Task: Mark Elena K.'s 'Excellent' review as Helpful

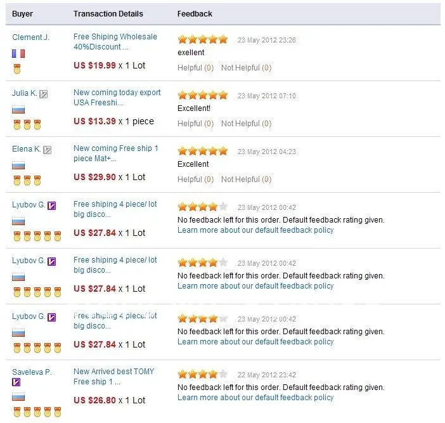Action: [x=195, y=179]
